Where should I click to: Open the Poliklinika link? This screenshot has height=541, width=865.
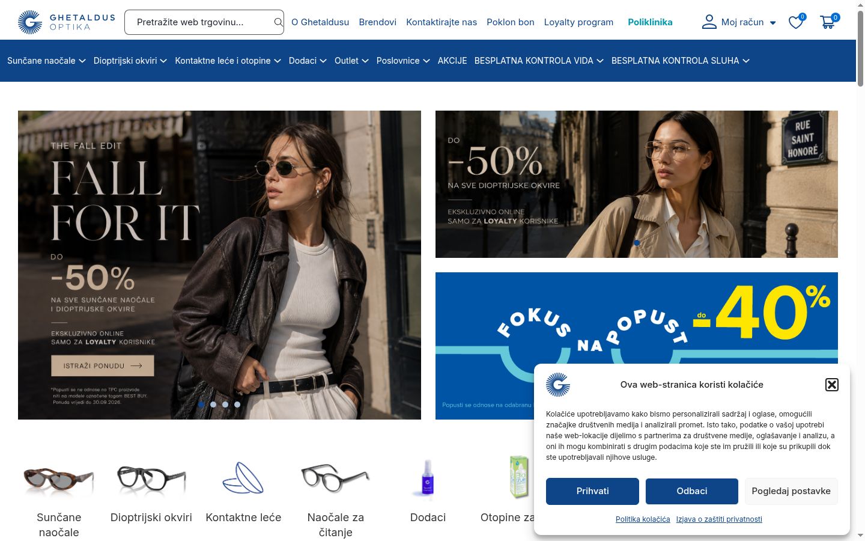[650, 22]
